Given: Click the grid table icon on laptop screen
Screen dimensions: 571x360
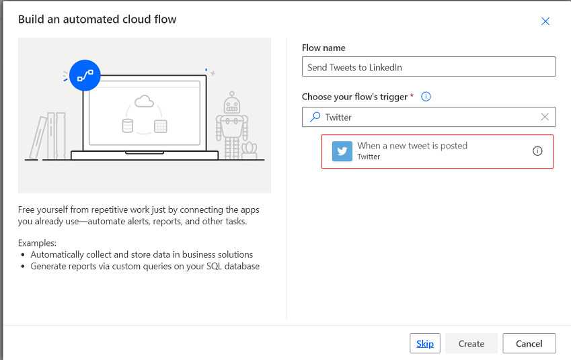Looking at the screenshot, I should coord(160,126).
